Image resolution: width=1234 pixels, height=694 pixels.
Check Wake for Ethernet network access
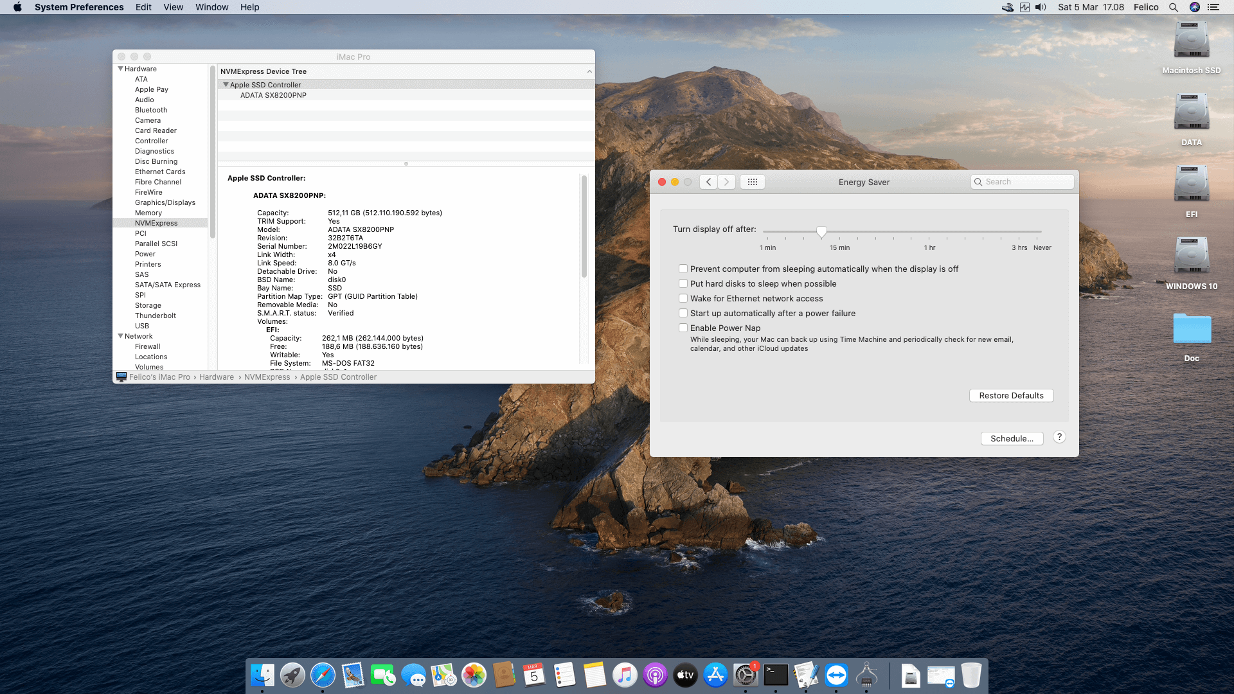point(683,298)
